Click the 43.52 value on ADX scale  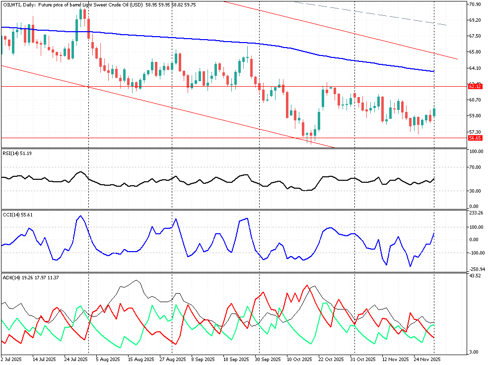click(x=475, y=275)
